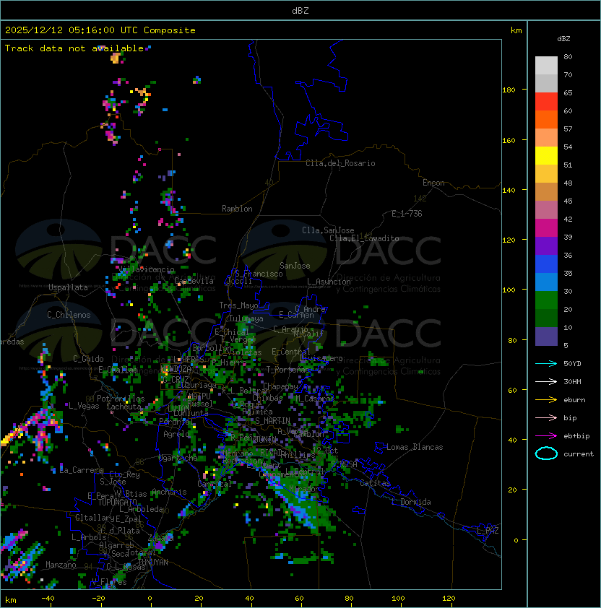Click the 'dBZ' title at the top
The image size is (601, 608).
click(300, 10)
